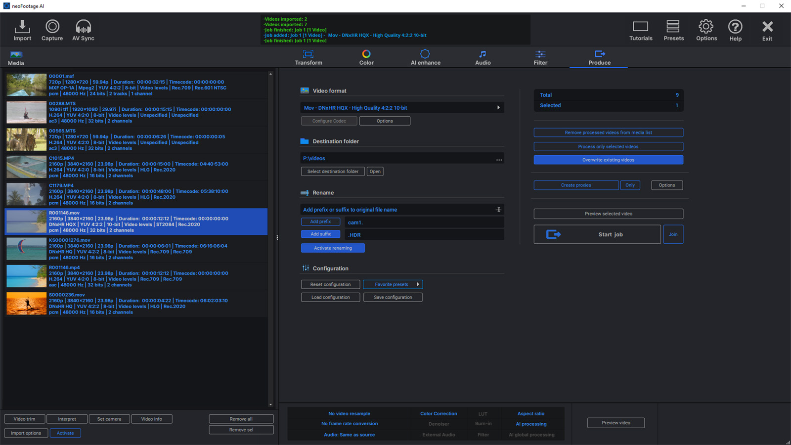The image size is (791, 445).
Task: Click Preview selected video button
Action: (608, 214)
